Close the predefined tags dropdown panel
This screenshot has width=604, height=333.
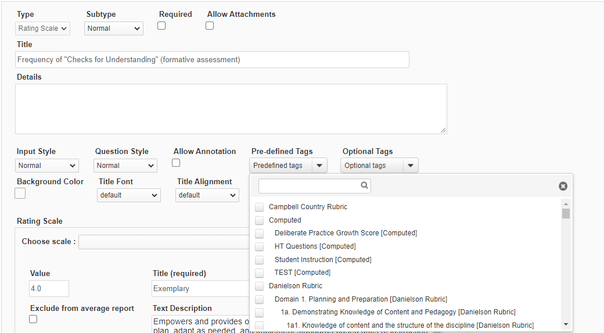pos(563,186)
